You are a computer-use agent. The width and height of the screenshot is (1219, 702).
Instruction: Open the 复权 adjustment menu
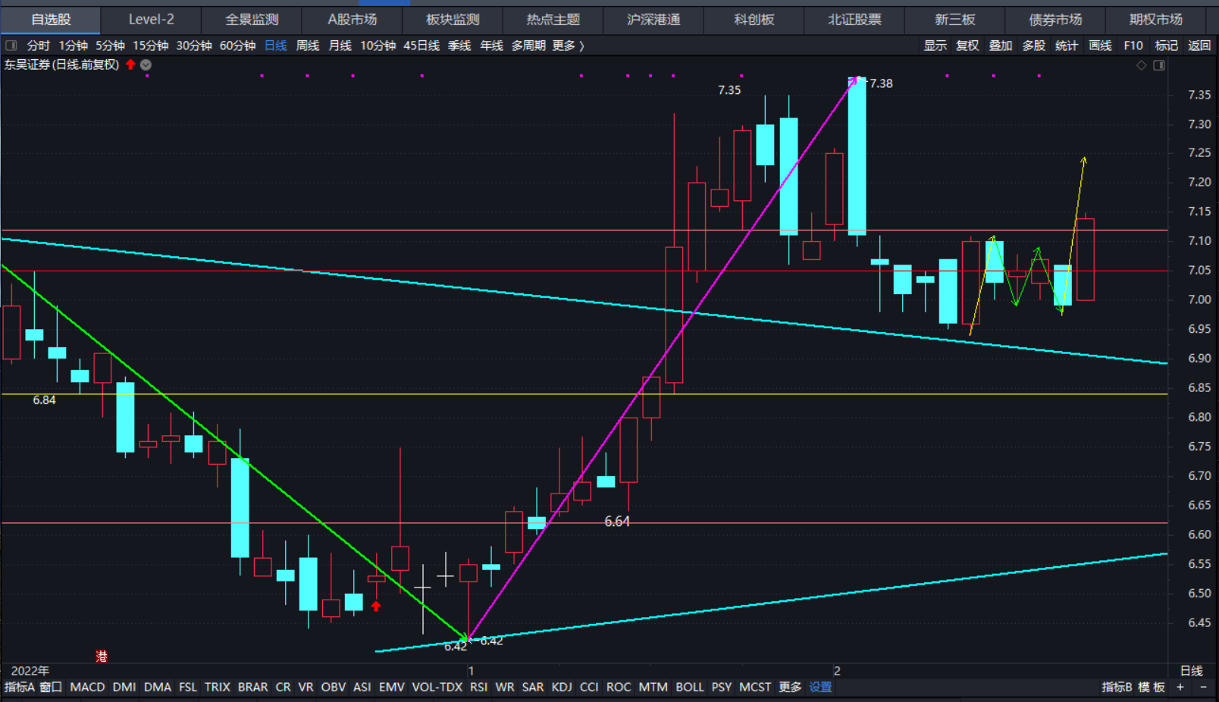point(967,45)
